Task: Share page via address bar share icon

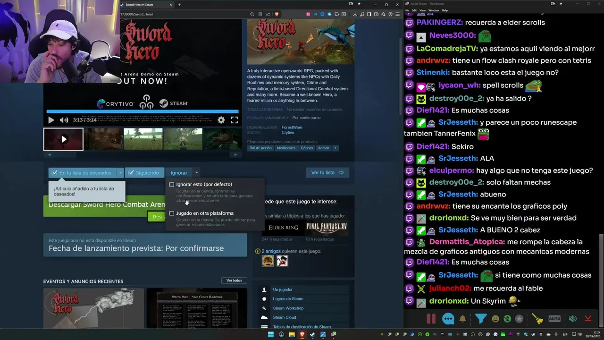Action: (x=268, y=14)
